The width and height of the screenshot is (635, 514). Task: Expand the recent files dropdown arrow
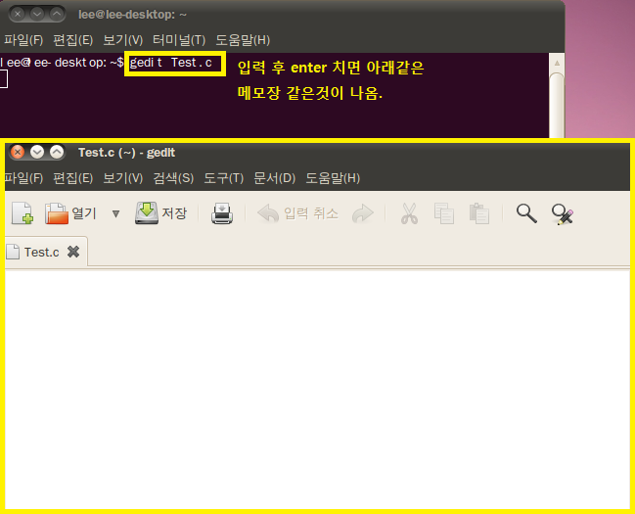click(115, 213)
